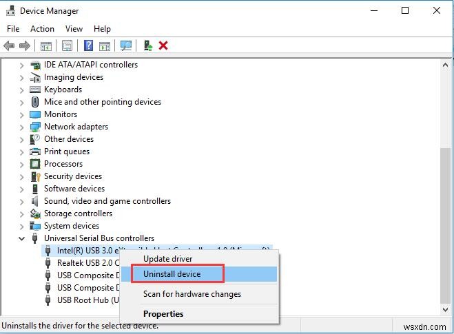Collapse Universal Serial Bus controllers node
This screenshot has height=334, width=454.
pyautogui.click(x=22, y=239)
